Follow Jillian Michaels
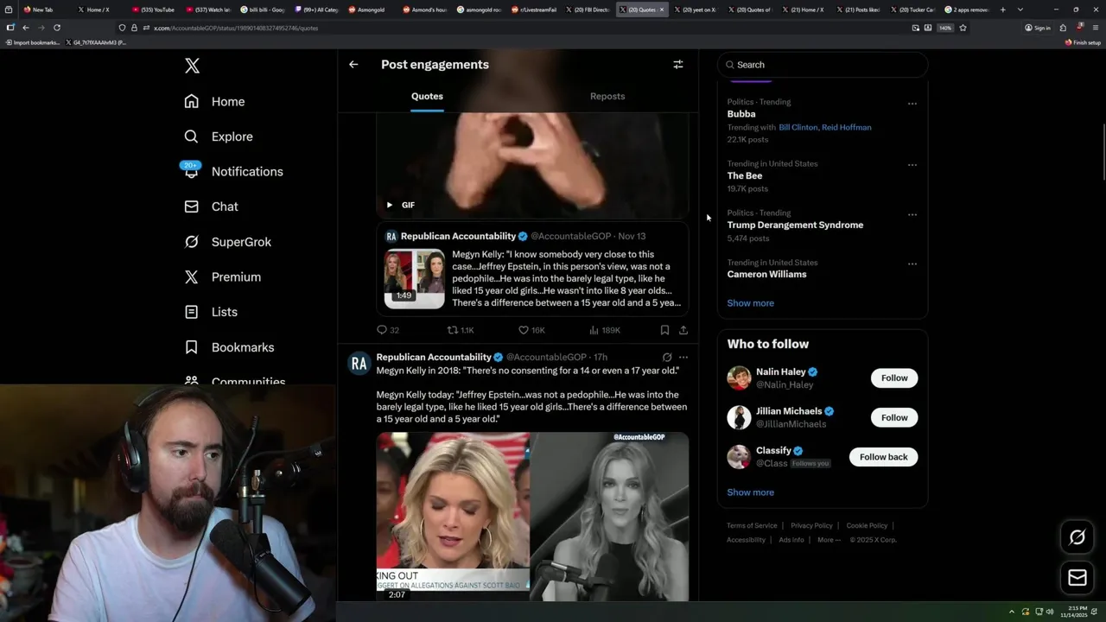Screen dimensions: 1106x622 894,417
